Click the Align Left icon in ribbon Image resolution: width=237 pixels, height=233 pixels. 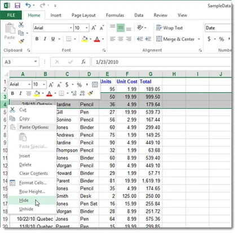tap(112, 39)
